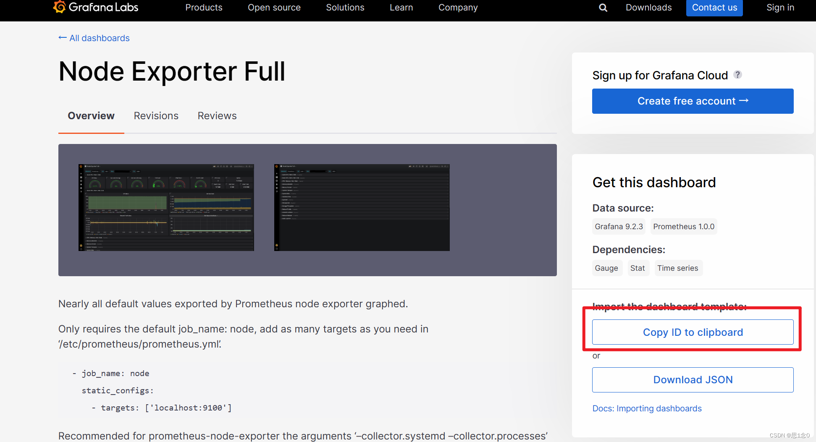Open the first dashboard screenshot thumbnail
Viewport: 816px width, 442px height.
[166, 207]
